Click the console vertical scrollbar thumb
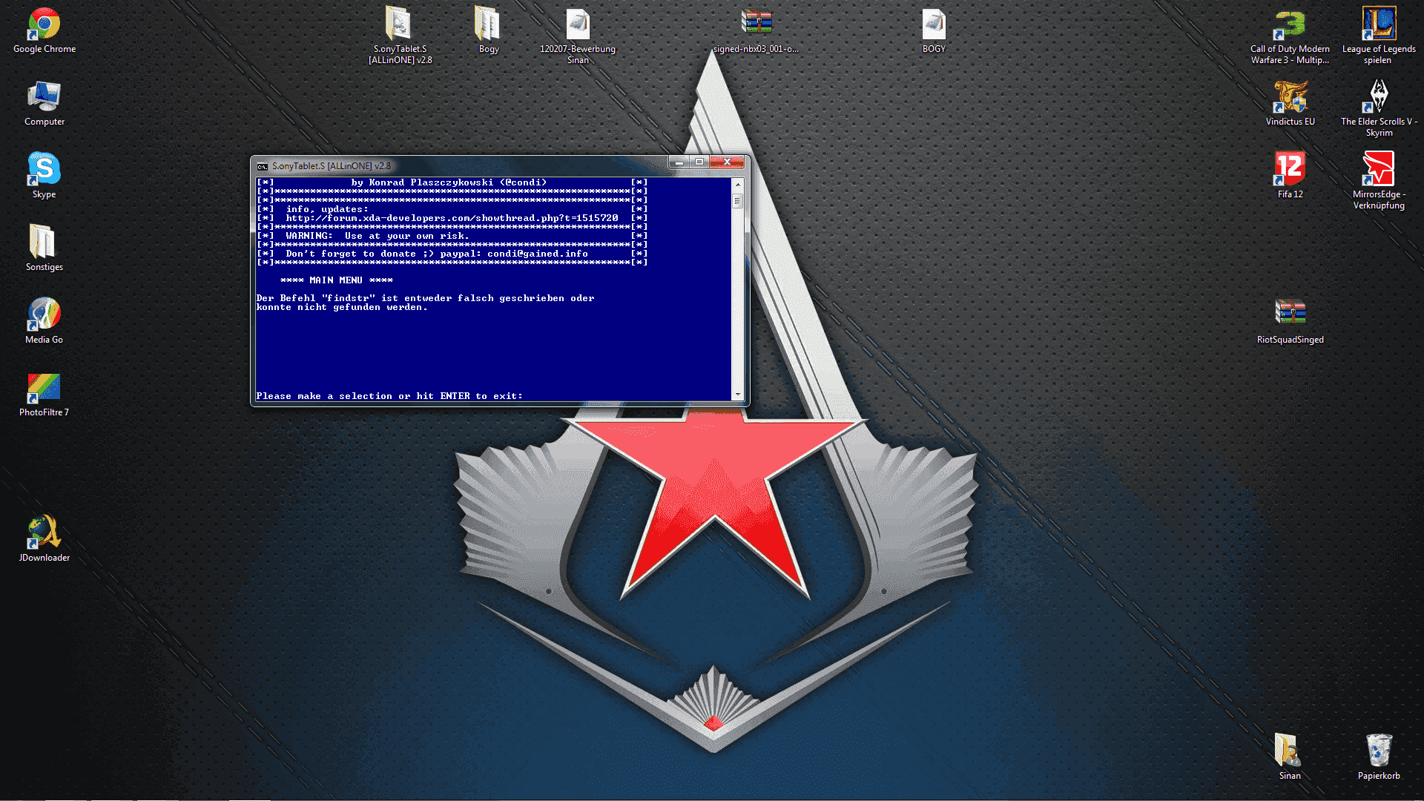The image size is (1424, 801). 737,201
